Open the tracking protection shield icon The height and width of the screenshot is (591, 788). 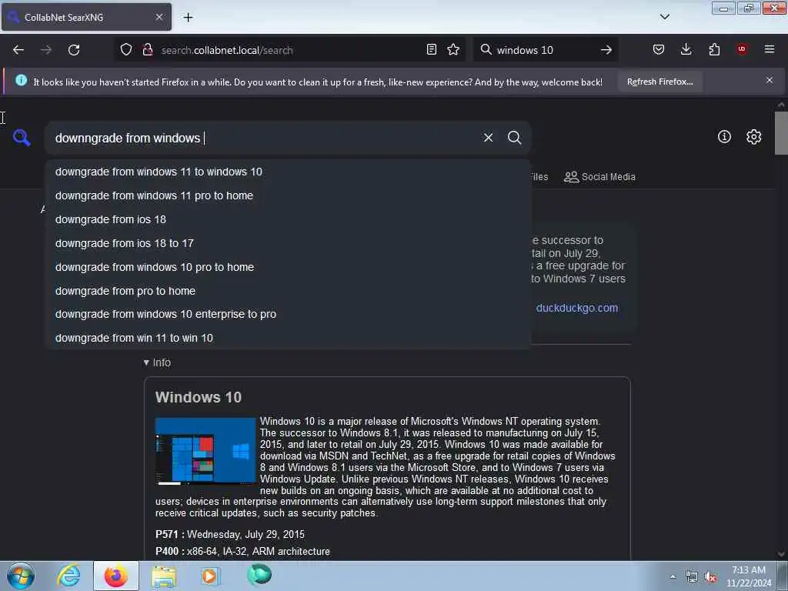tap(126, 50)
